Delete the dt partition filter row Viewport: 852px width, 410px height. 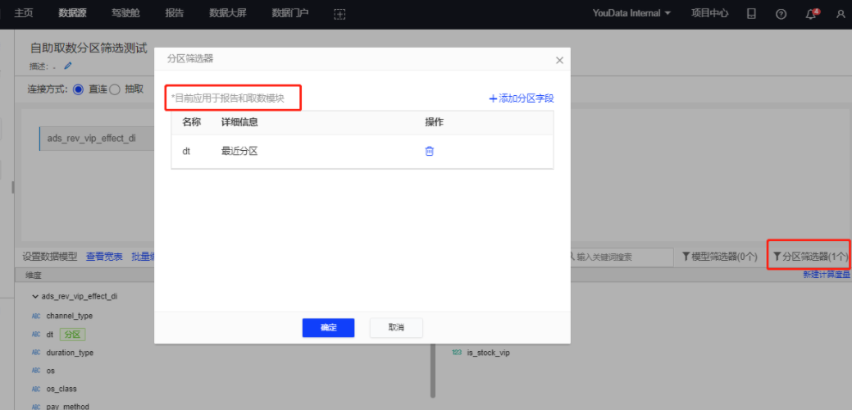click(x=429, y=151)
